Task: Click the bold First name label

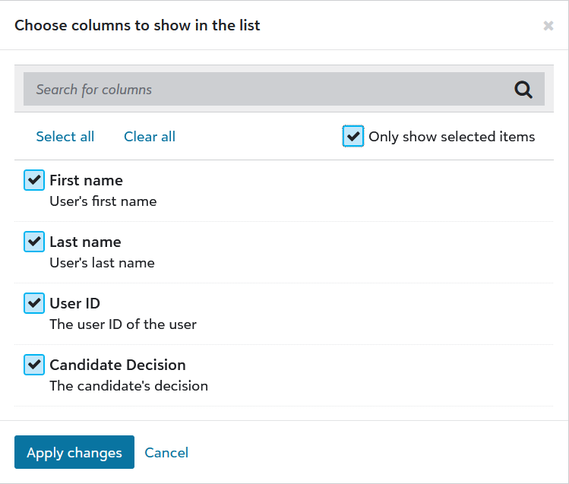Action: point(86,180)
